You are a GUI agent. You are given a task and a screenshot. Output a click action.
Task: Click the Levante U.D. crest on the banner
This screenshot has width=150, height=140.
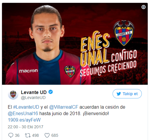pyautogui.click(x=124, y=33)
